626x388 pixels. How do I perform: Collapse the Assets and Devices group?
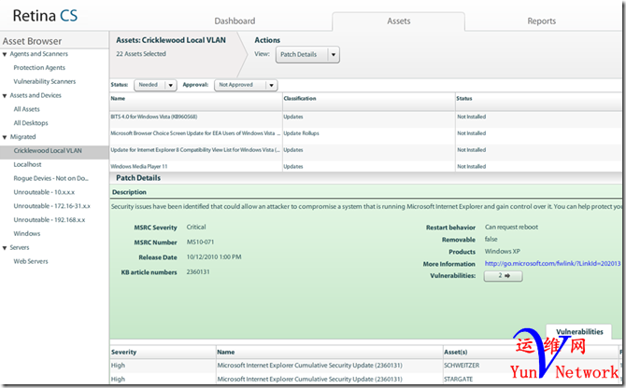pyautogui.click(x=5, y=95)
